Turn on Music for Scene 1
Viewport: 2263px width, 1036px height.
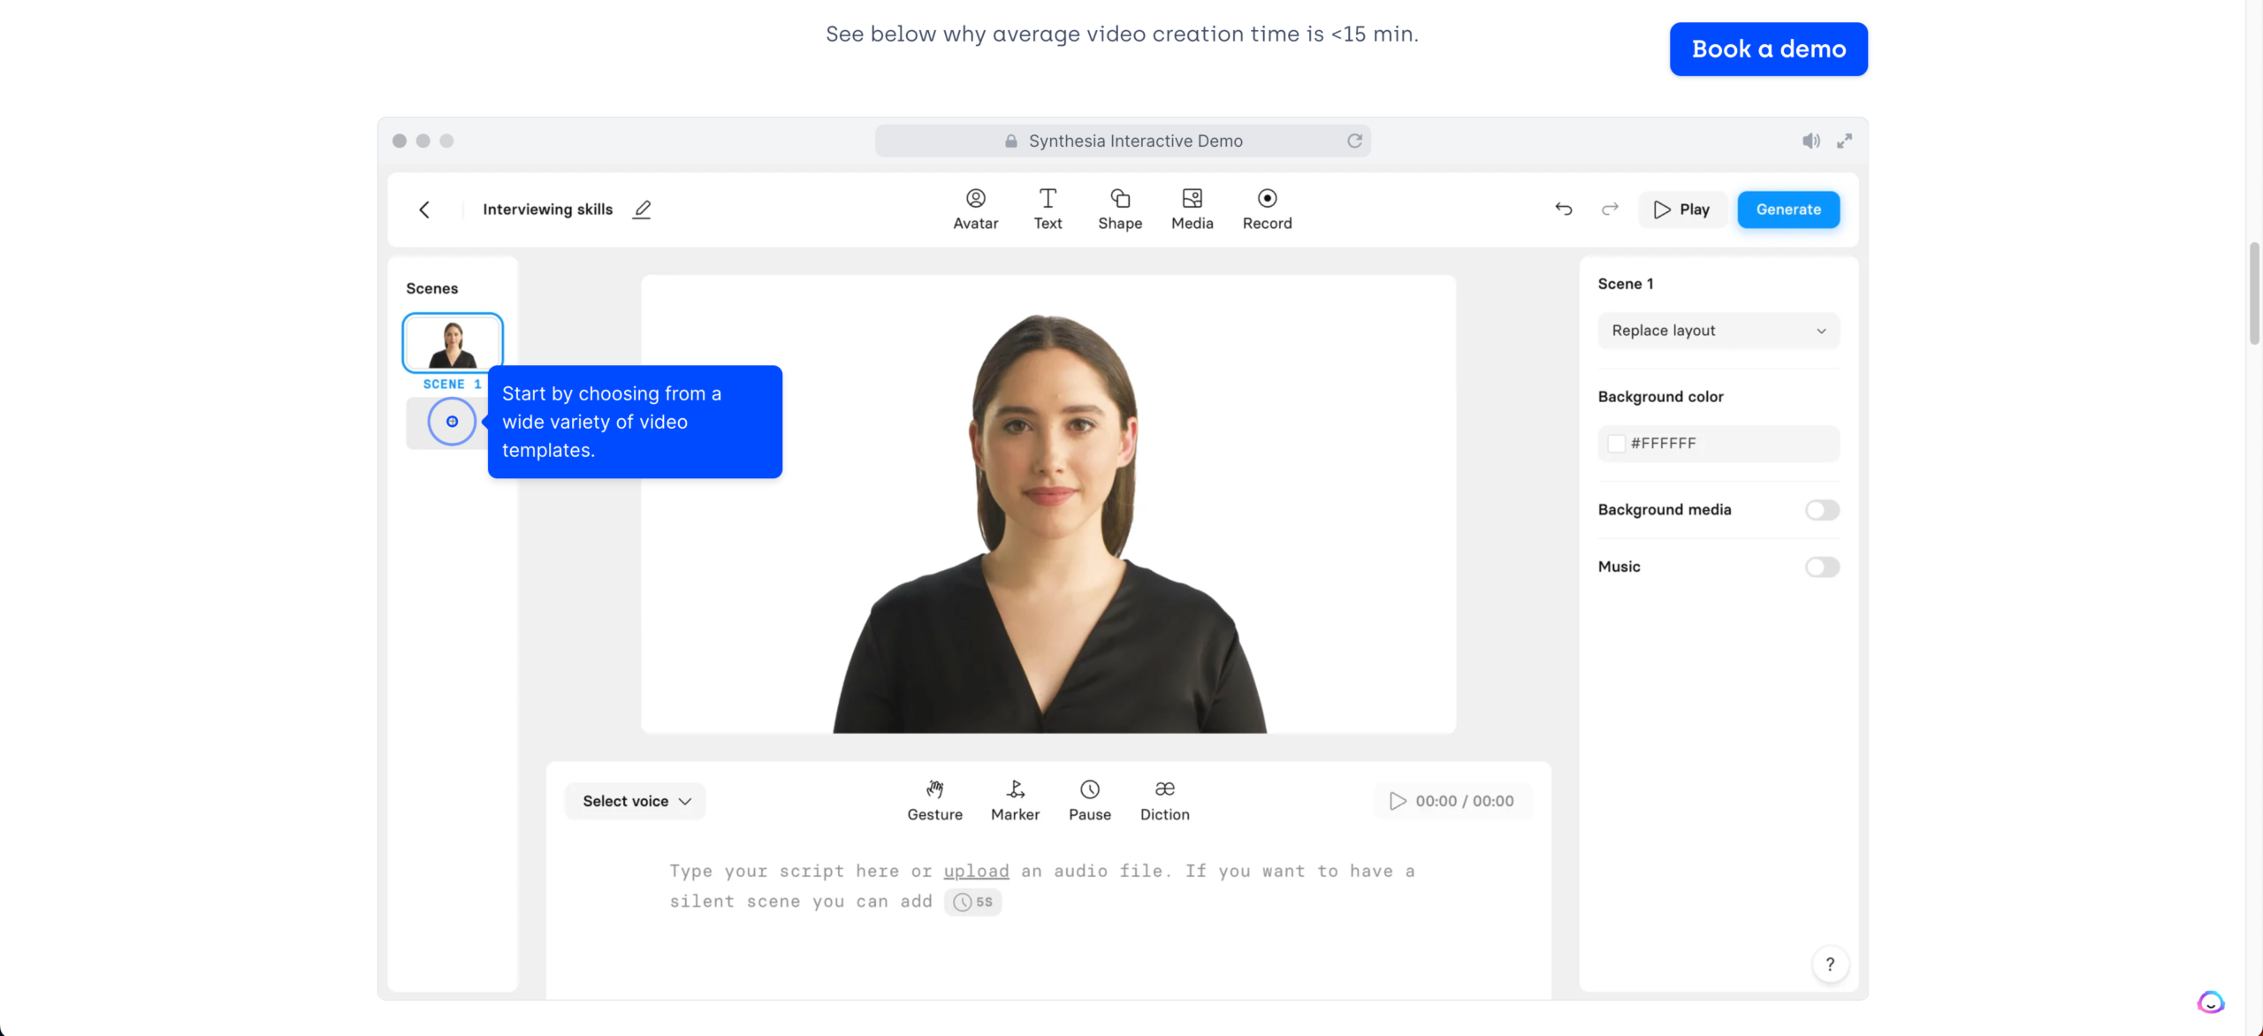pyautogui.click(x=1823, y=567)
